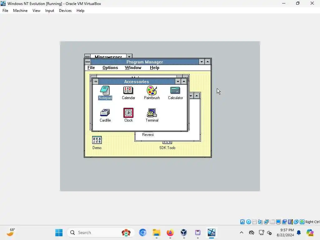Viewport: 320px width, 240px height.
Task: Open the clock showing 9:57 PM
Action: pos(285,232)
